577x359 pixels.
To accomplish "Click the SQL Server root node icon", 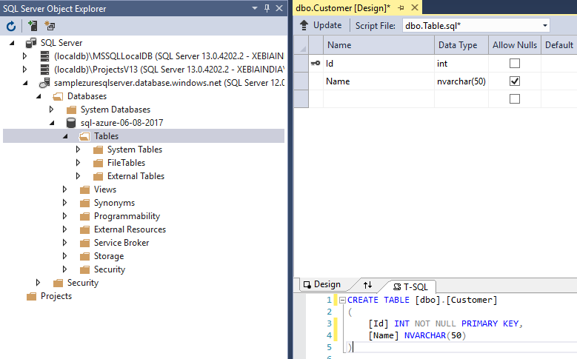I will click(31, 43).
